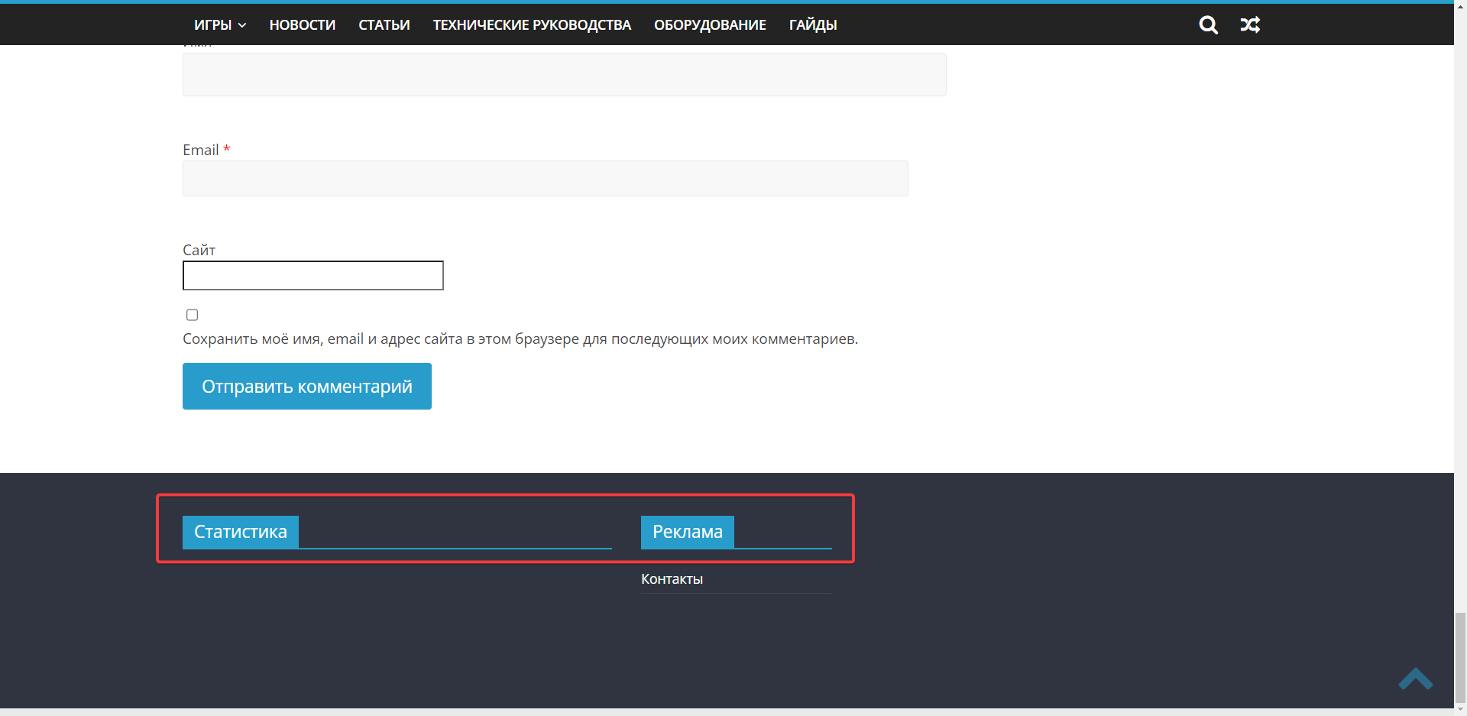Enable saving name and email checkbox
The height and width of the screenshot is (716, 1467).
click(x=191, y=314)
